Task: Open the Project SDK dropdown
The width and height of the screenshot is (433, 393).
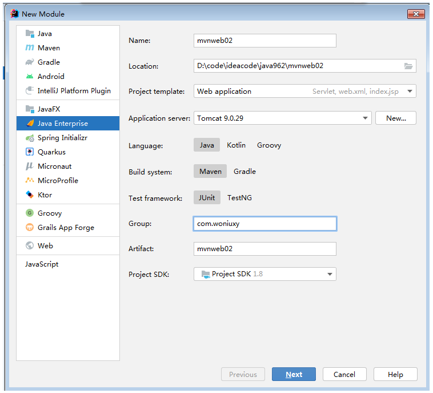Action: (265, 274)
